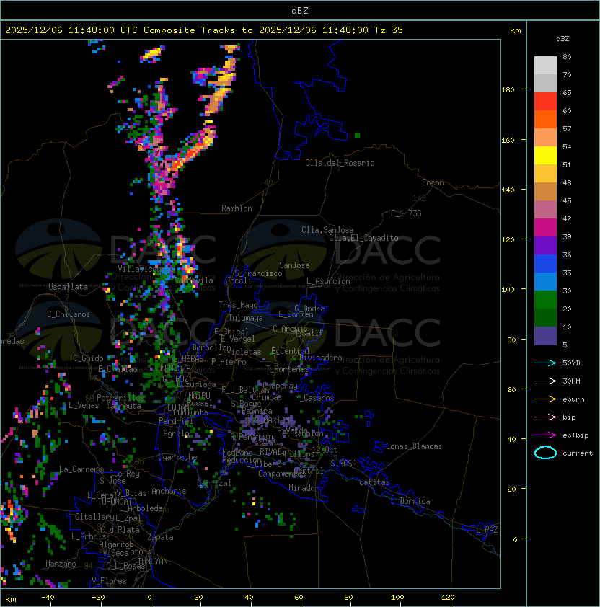600x607 pixels.
Task: Click the 'L_PAZ' map label
Action: [487, 530]
